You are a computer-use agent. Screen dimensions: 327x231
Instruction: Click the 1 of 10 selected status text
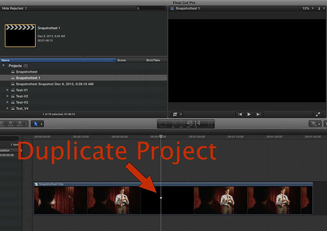pos(59,114)
